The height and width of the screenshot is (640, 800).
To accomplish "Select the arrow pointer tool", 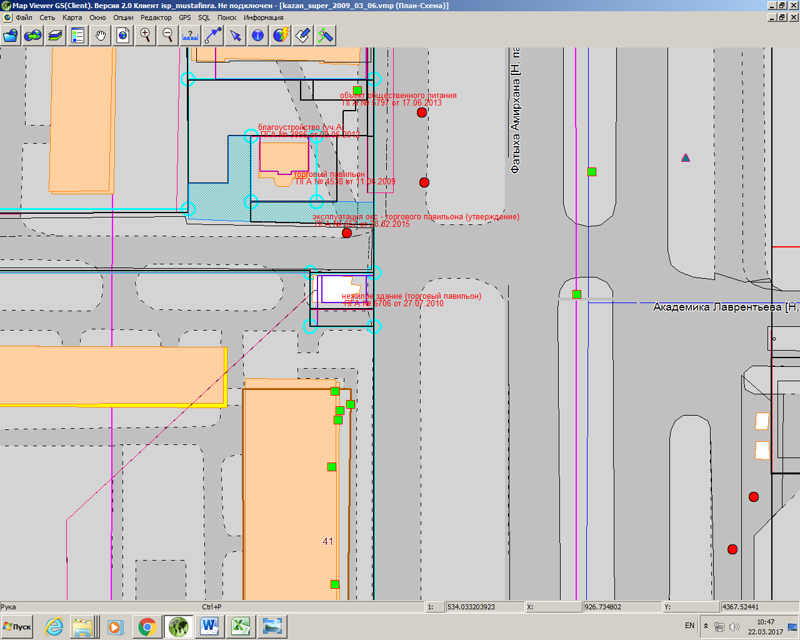I will (236, 36).
